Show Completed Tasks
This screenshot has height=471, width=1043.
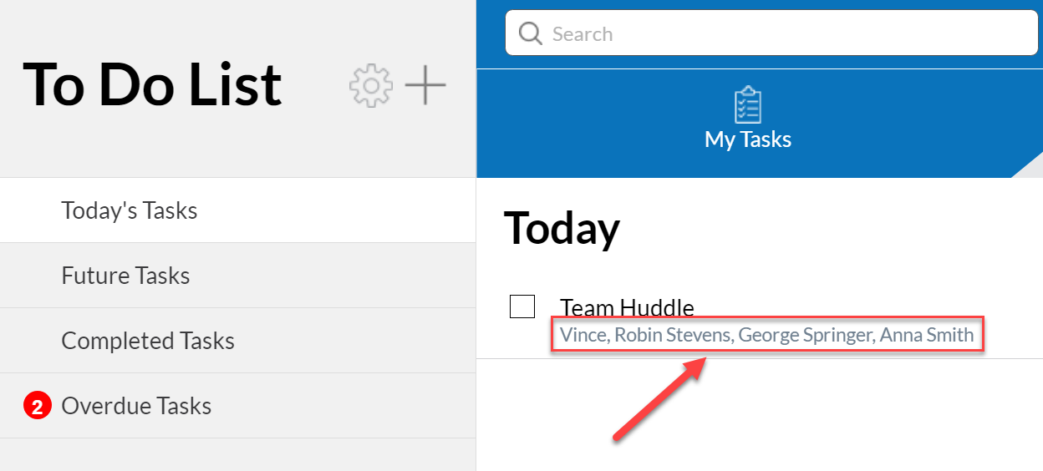(x=148, y=341)
